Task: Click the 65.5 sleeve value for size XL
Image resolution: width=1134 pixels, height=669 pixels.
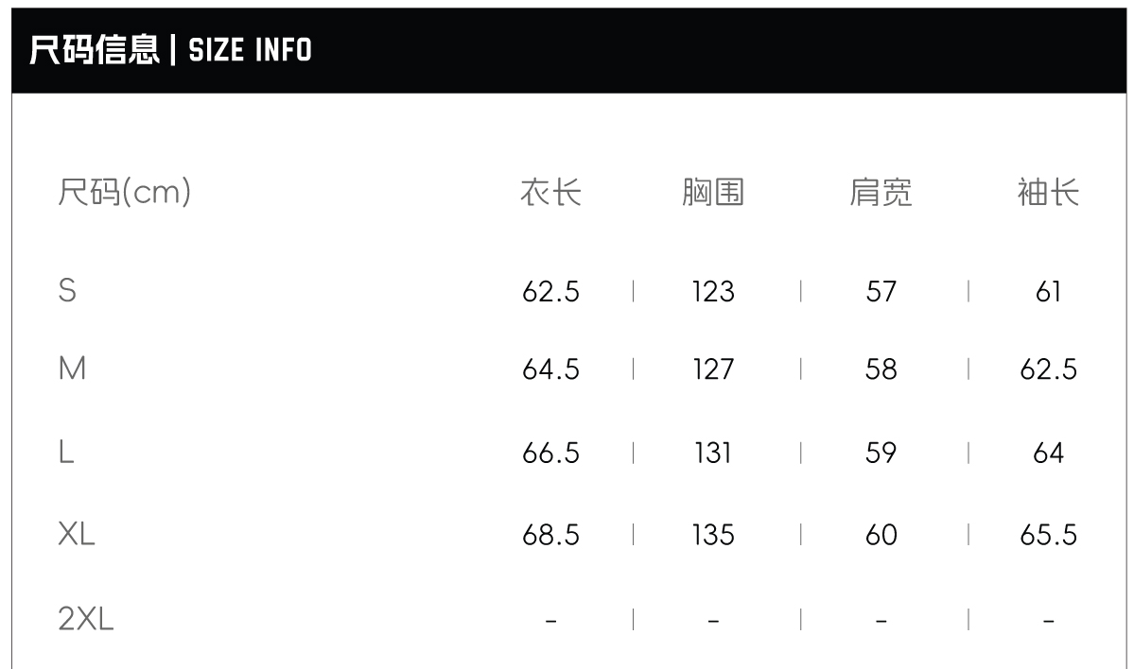Action: pyautogui.click(x=1048, y=535)
